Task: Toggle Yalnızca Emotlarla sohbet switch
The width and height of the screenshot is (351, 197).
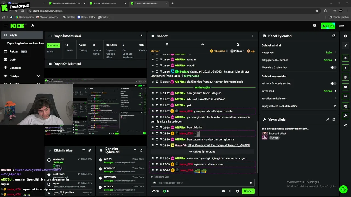Action: [x=333, y=83]
